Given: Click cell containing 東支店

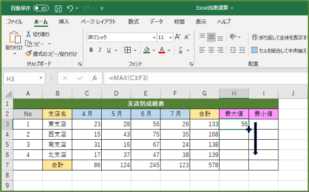Looking at the screenshot, I should point(57,124).
